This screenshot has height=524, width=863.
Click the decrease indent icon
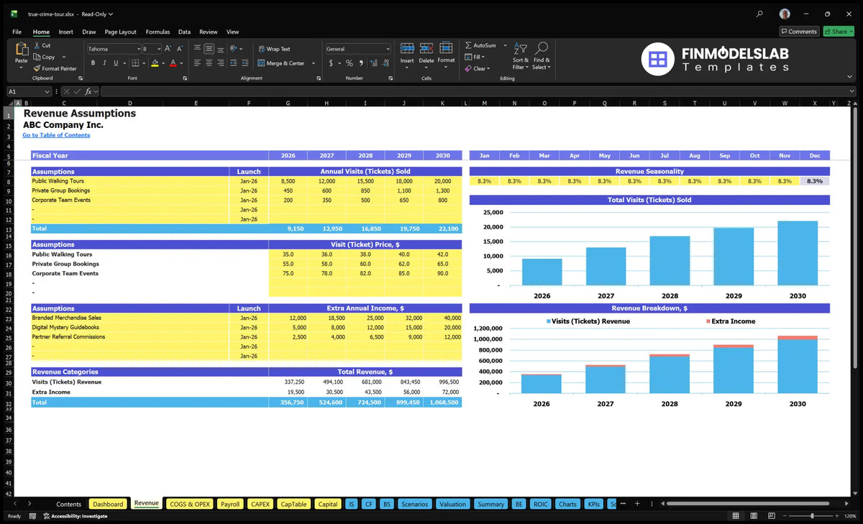pyautogui.click(x=234, y=63)
